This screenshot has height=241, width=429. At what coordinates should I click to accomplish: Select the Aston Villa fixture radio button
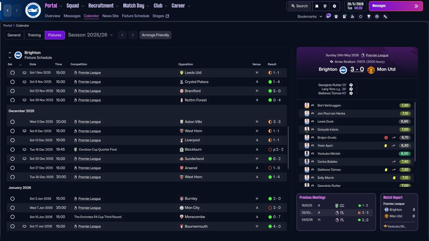point(12,122)
